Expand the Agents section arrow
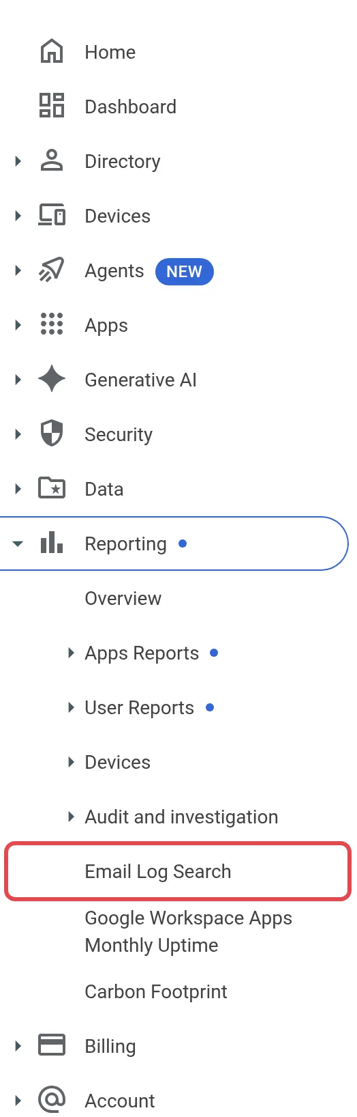Screen dimensions: 357x1117 18,270
